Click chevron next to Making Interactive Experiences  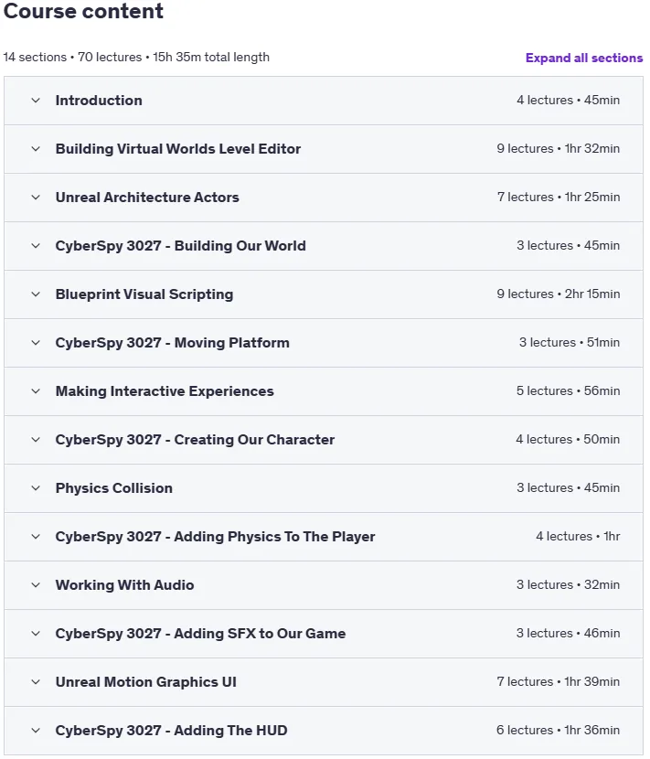click(36, 391)
